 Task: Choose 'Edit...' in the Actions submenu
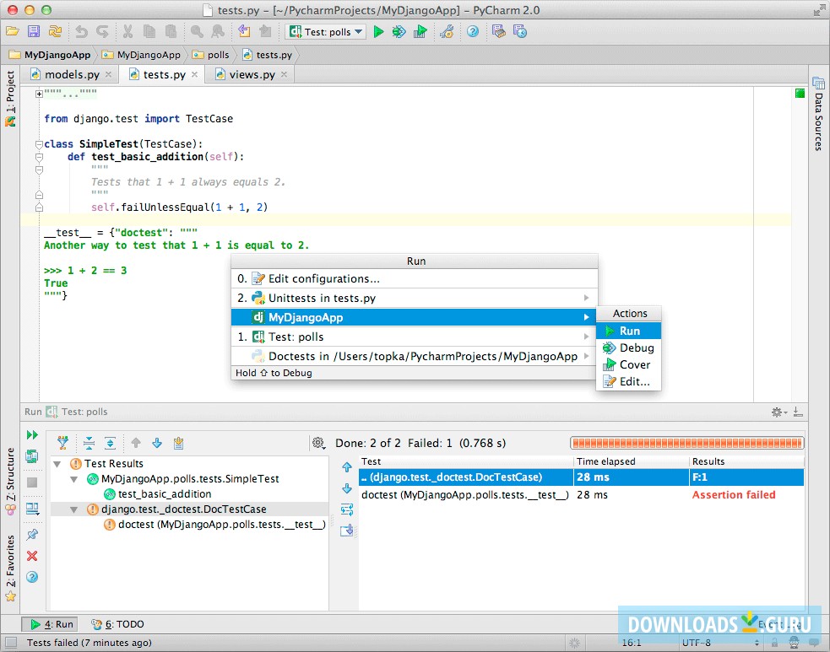click(629, 382)
